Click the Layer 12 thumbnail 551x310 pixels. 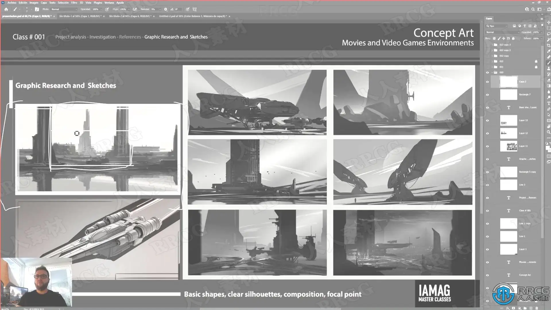pyautogui.click(x=509, y=133)
